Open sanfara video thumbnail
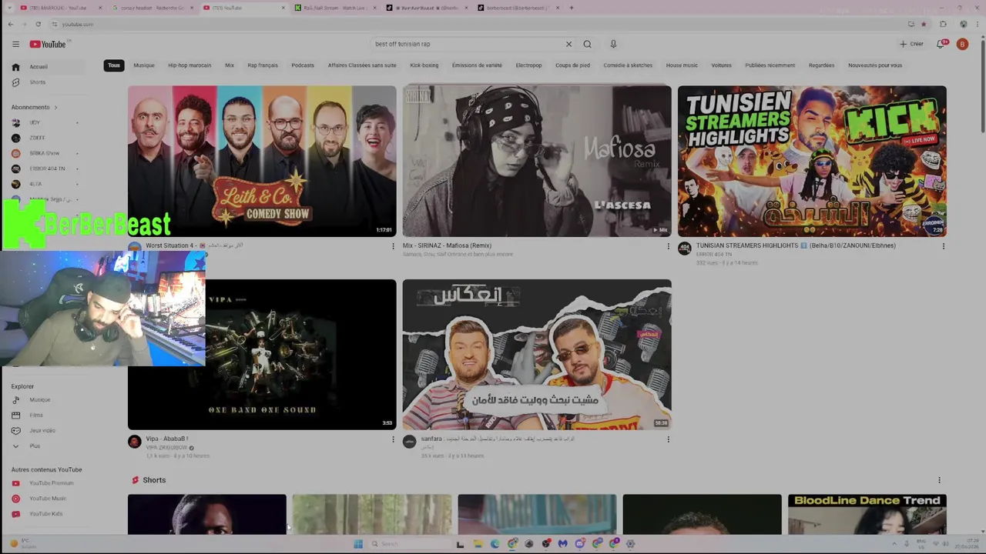The height and width of the screenshot is (554, 986). pyautogui.click(x=537, y=354)
